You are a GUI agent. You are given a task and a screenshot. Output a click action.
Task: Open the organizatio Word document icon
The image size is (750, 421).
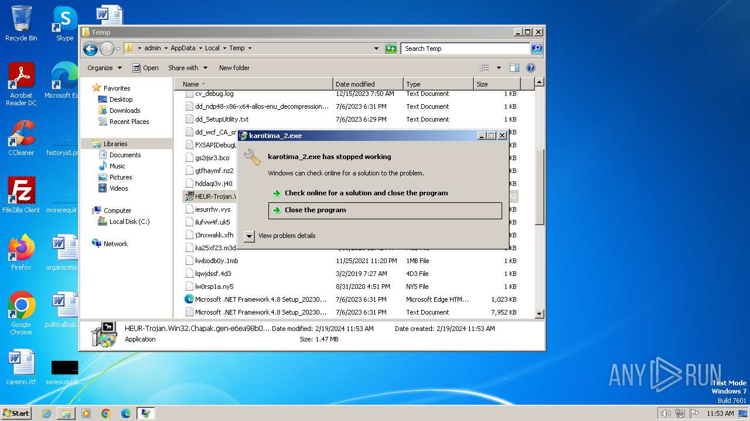pos(62,252)
